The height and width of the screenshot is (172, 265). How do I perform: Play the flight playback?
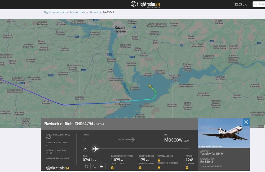pyautogui.click(x=85, y=149)
